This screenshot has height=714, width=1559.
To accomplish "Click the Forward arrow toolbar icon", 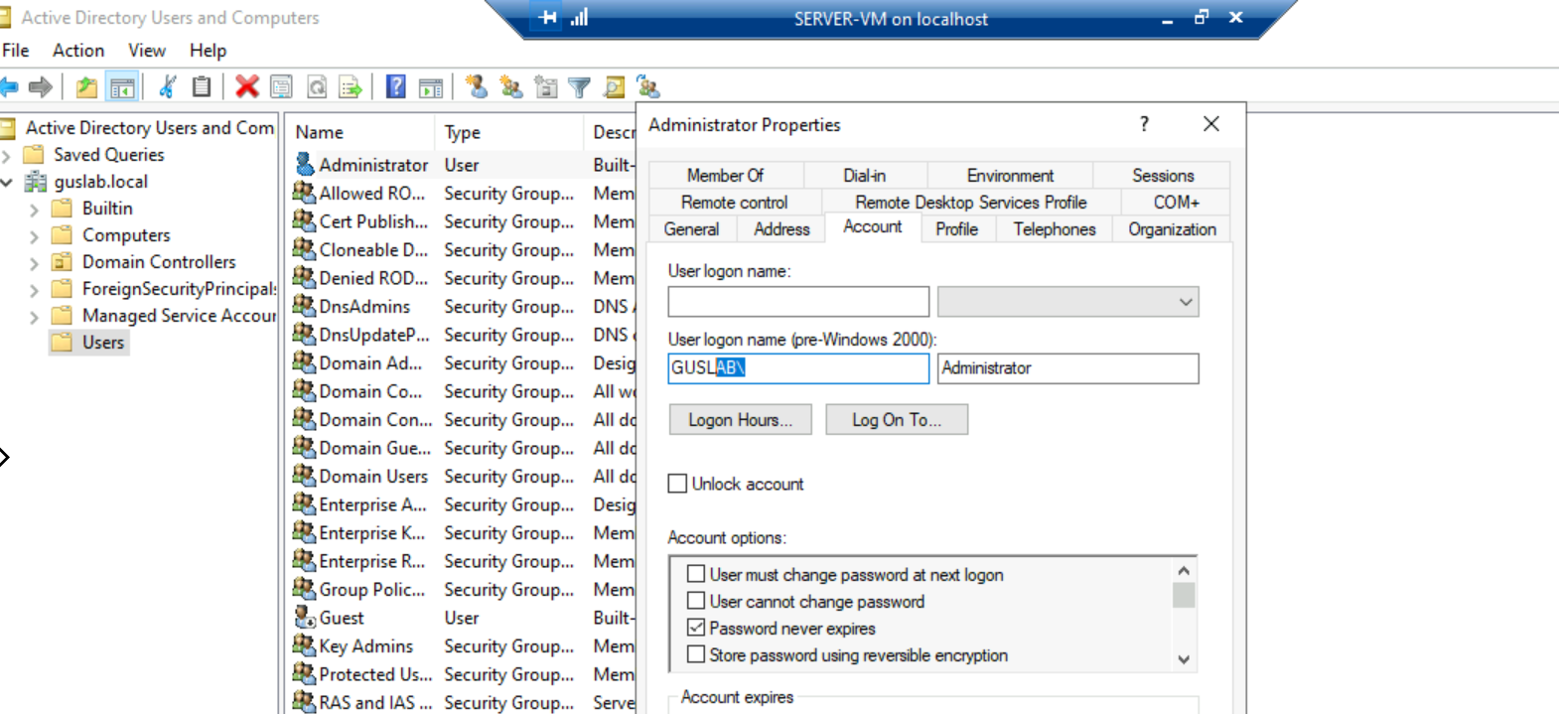I will [x=41, y=87].
